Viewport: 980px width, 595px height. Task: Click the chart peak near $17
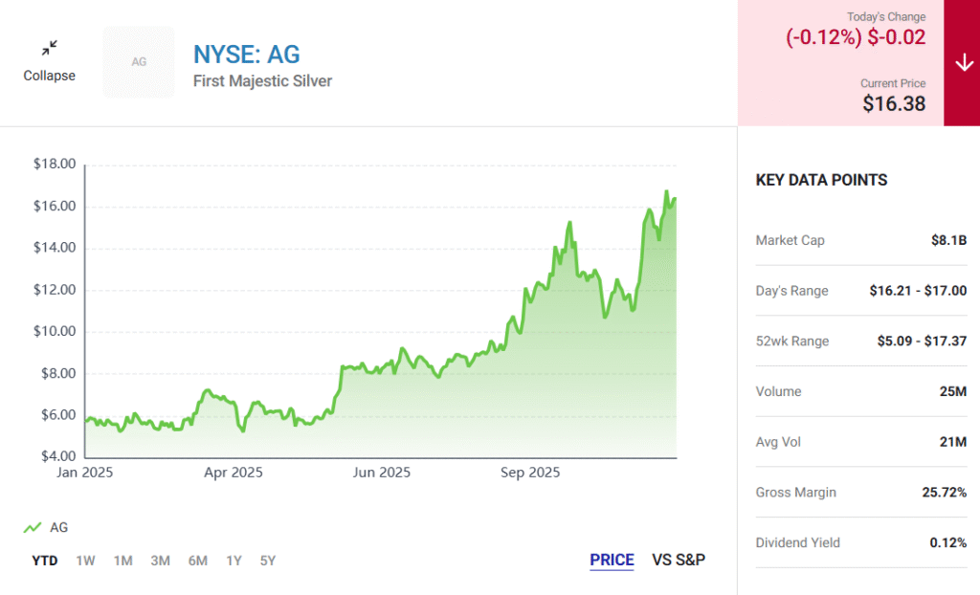[666, 192]
